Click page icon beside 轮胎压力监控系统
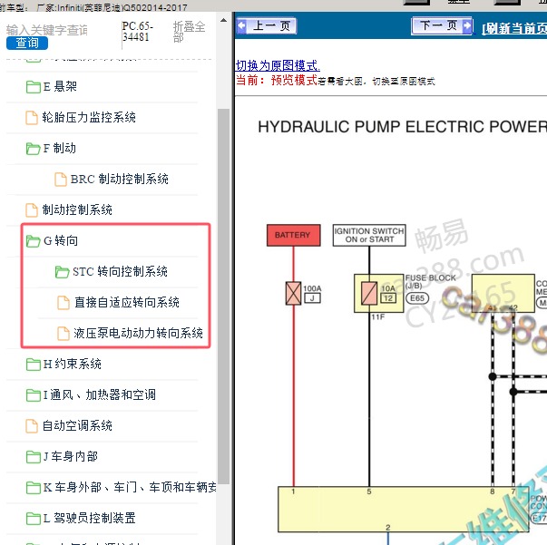Screen dimensions: 547x545 [x=32, y=118]
